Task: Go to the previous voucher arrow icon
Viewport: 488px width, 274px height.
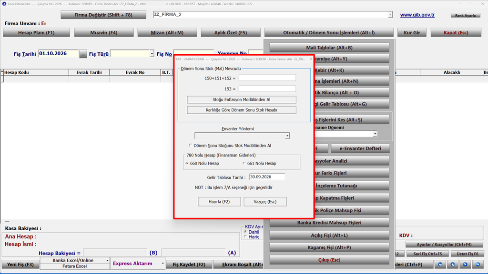Action: [453, 264]
